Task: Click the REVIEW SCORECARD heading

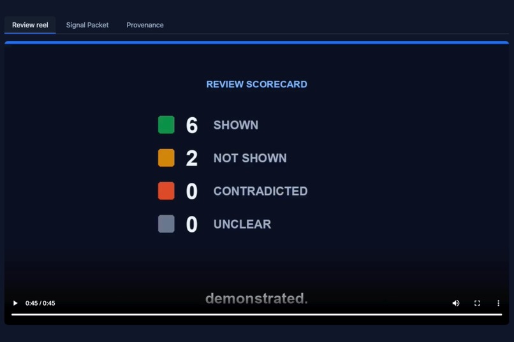Action: coord(256,84)
